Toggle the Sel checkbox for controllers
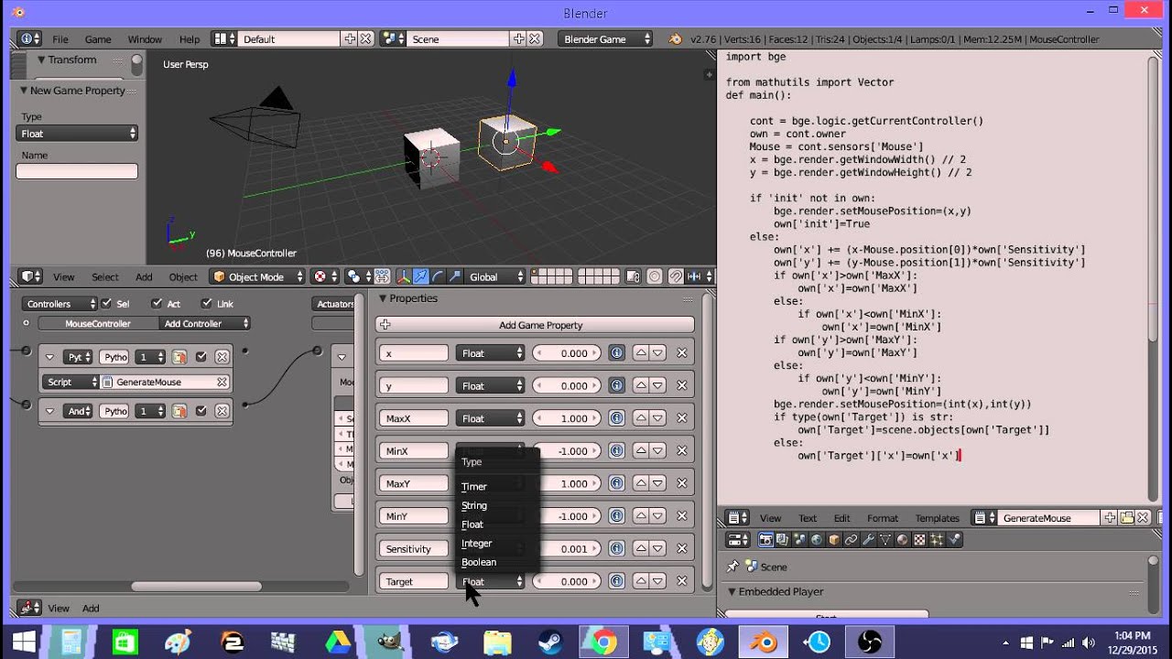The height and width of the screenshot is (659, 1172). point(107,304)
